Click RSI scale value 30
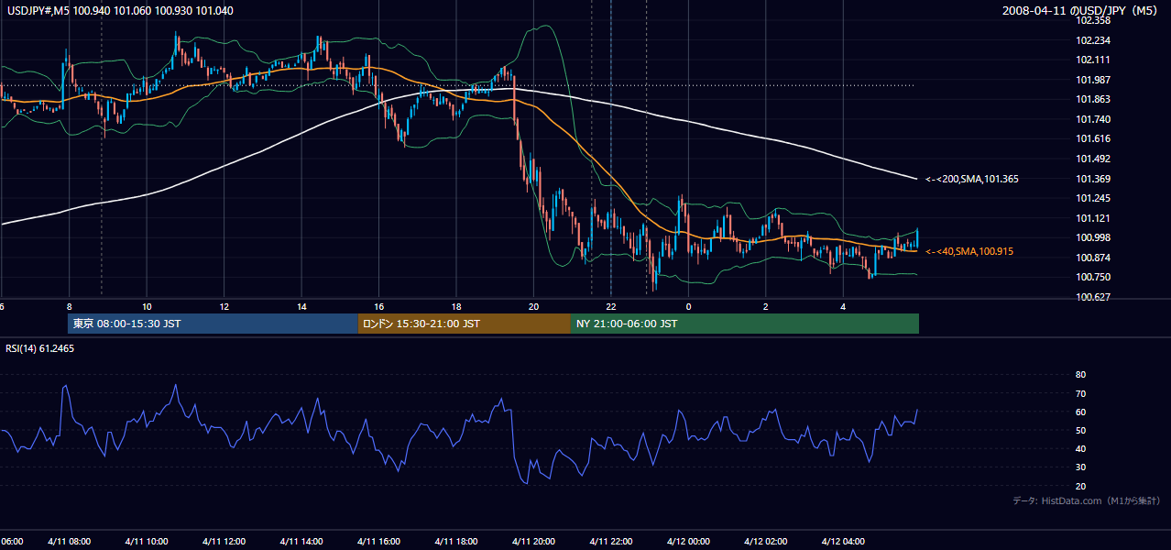 click(x=1080, y=467)
